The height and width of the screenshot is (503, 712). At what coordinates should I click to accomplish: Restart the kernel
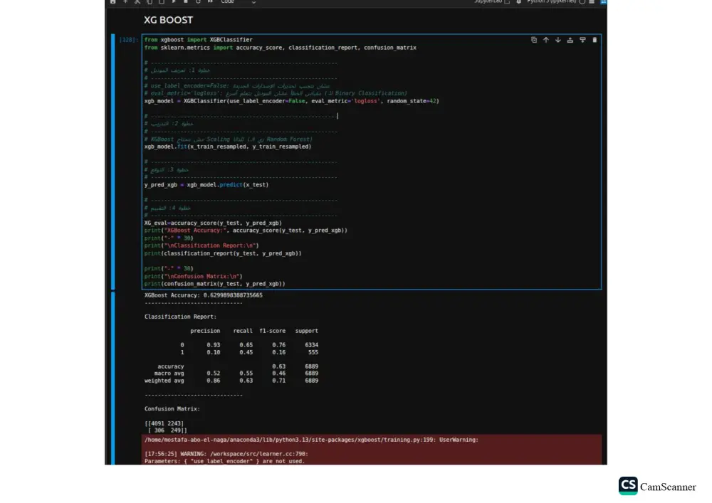click(199, 2)
